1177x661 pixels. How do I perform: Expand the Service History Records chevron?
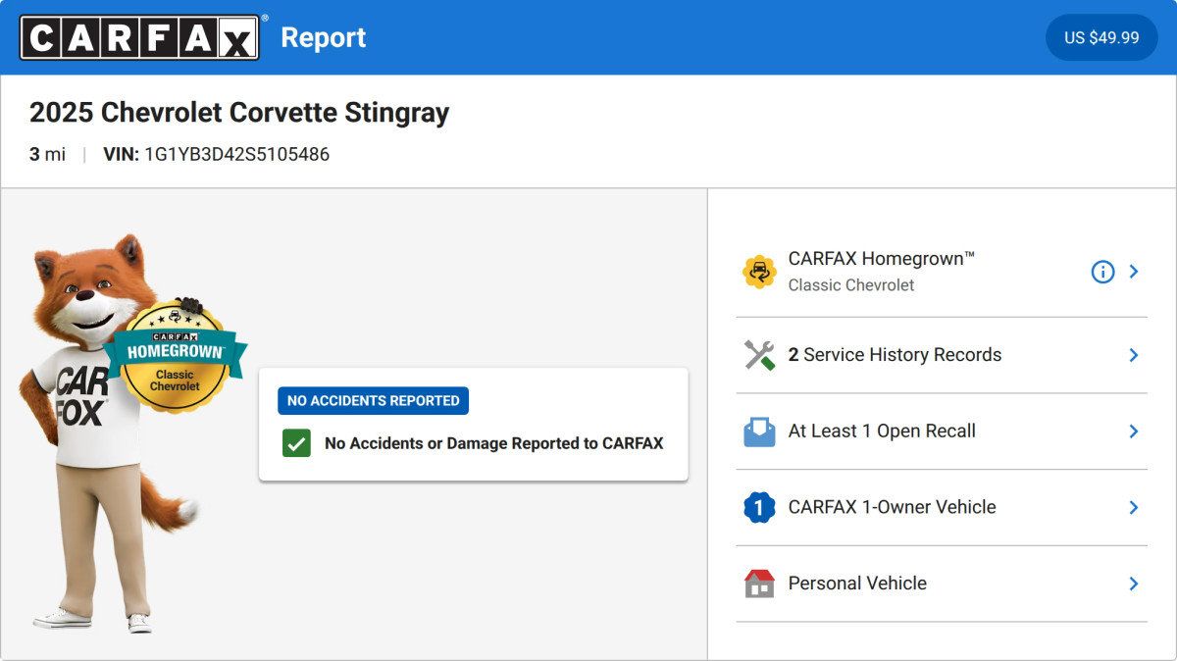coord(1134,355)
